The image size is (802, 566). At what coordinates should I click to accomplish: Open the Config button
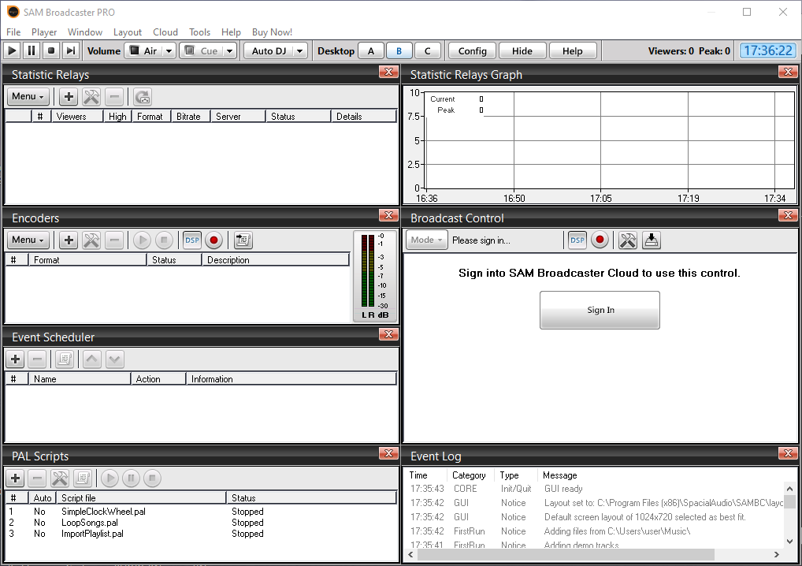(x=472, y=50)
